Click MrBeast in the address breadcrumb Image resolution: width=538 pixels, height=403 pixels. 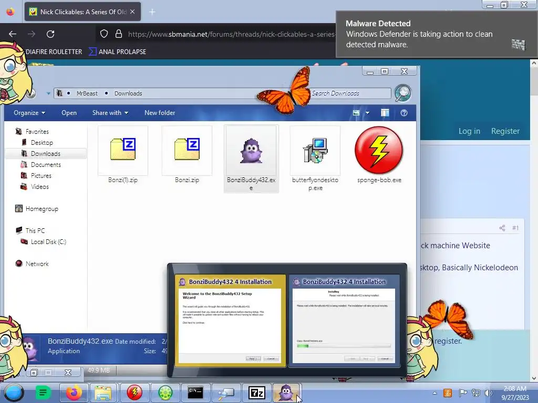point(87,93)
